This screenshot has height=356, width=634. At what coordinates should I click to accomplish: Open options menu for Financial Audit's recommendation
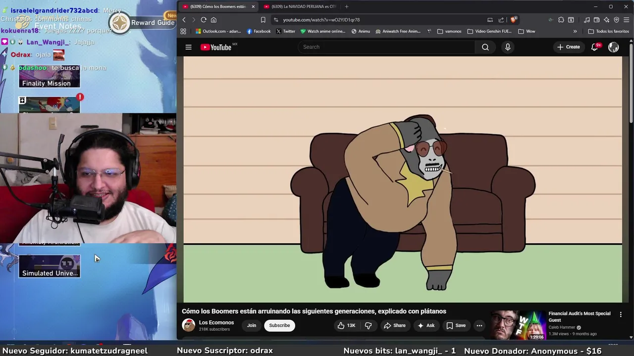tap(621, 314)
